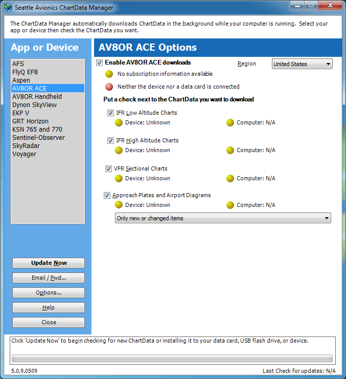The image size is (346, 379).
Task: Select Voyager in the device list
Action: (x=48, y=154)
